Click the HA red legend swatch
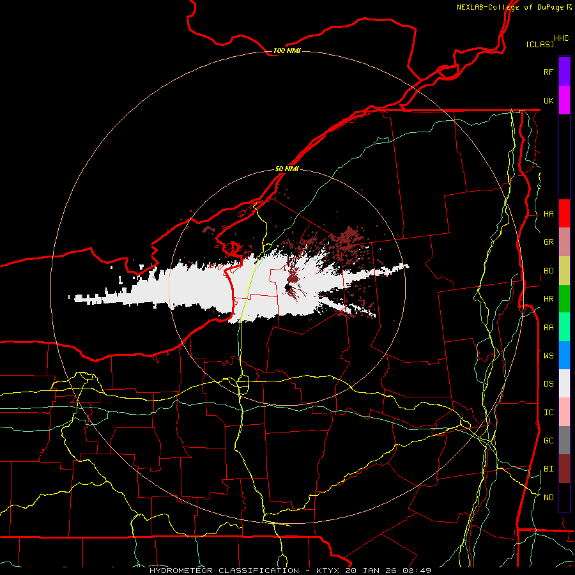This screenshot has width=575, height=575. [x=564, y=213]
